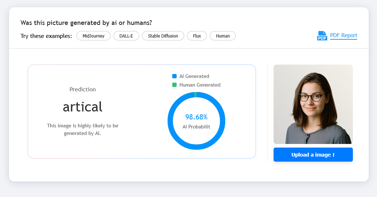Click the green segment atop the donut chart
Viewport: 377px width, 197px height.
[195, 95]
